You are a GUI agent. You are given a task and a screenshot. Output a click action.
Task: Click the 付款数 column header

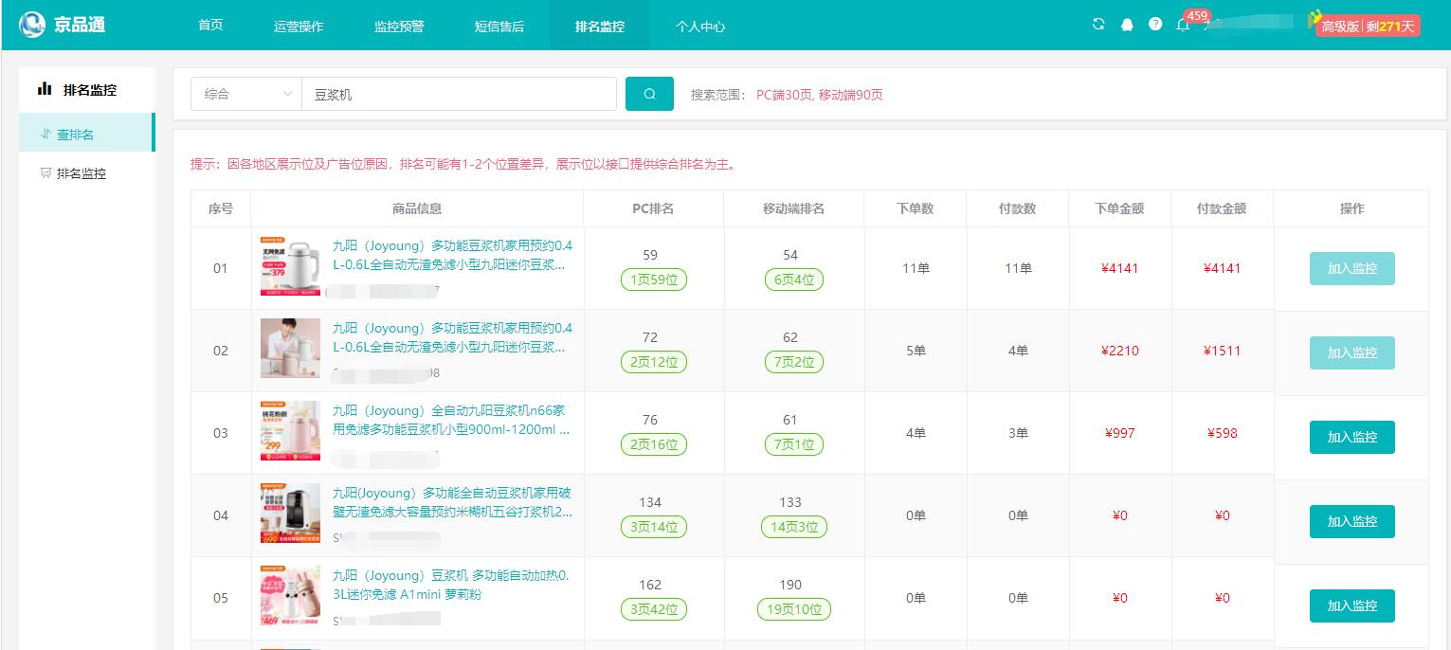coord(1017,208)
